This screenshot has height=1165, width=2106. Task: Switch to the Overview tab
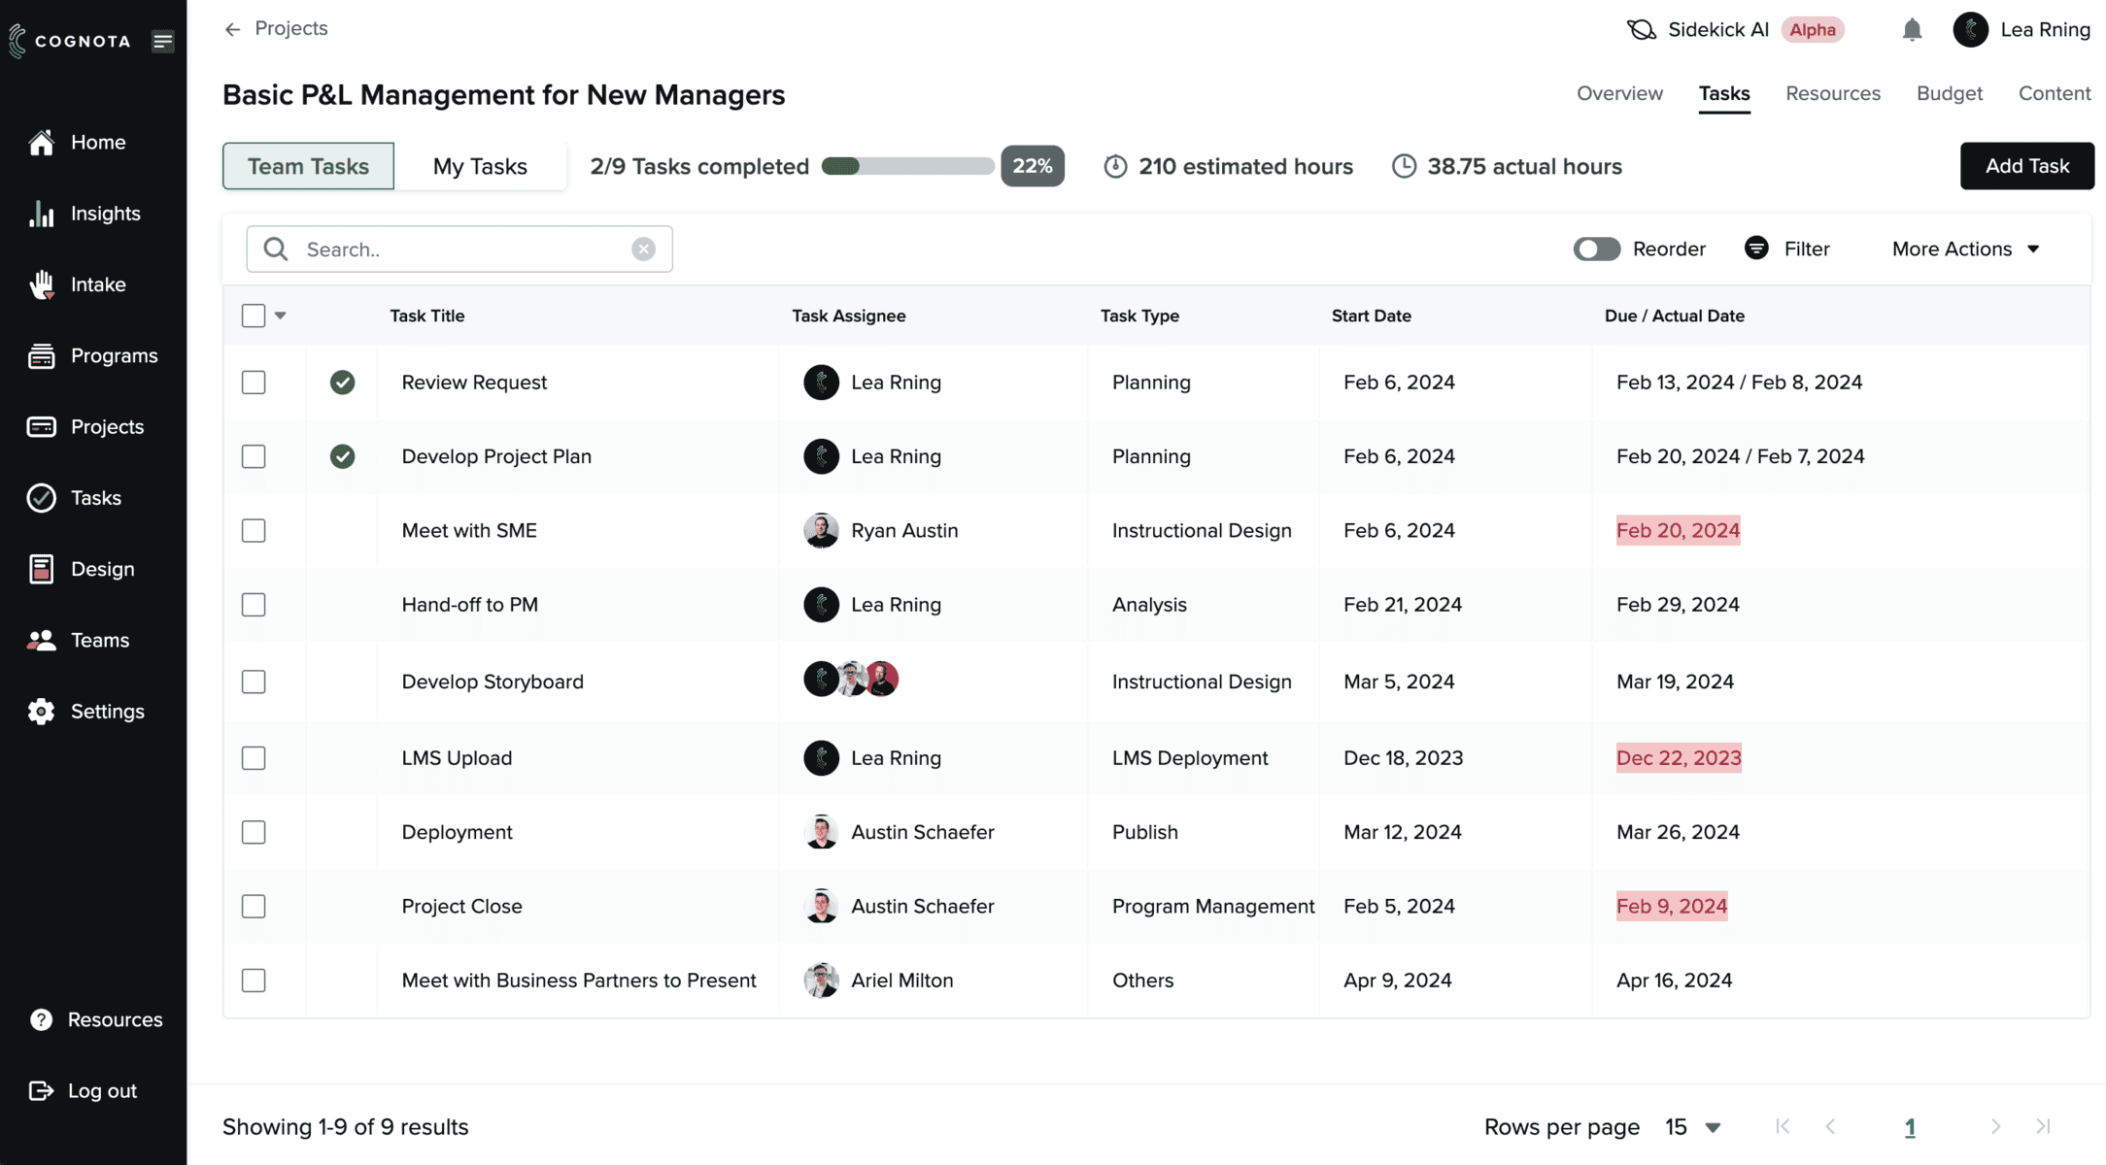point(1619,93)
